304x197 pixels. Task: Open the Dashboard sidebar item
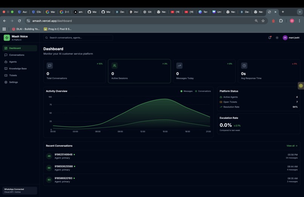click(20, 48)
